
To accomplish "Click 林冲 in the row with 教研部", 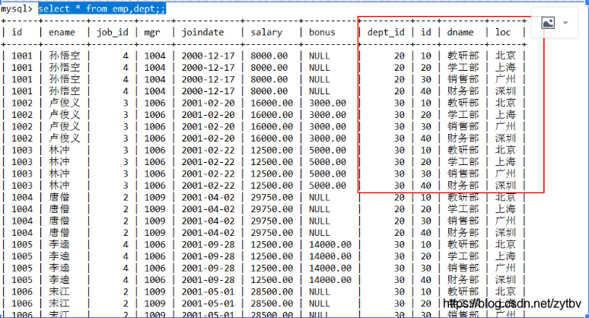I will pyautogui.click(x=59, y=150).
